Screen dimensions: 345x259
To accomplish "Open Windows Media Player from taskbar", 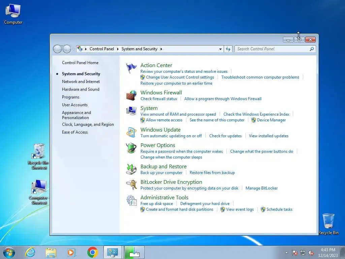I will 71,252.
